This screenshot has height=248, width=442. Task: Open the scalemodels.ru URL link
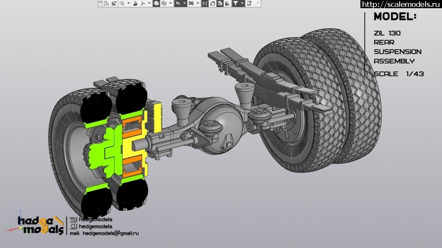click(x=401, y=4)
